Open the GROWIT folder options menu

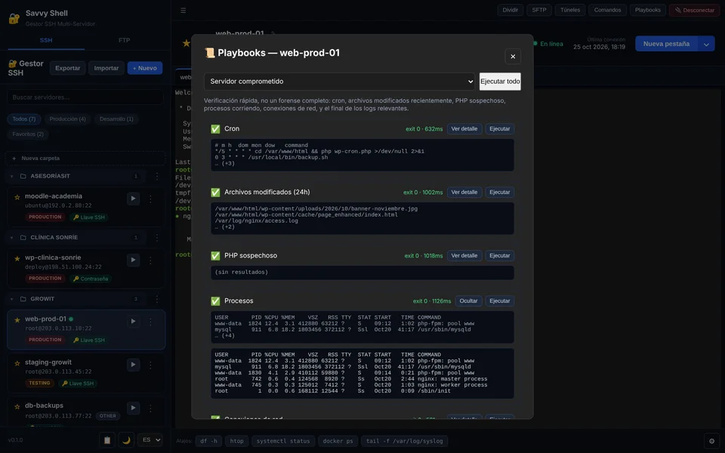157,299
